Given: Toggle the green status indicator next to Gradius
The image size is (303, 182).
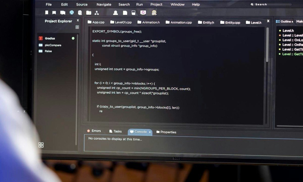Looking at the screenshot, I should coord(73,38).
